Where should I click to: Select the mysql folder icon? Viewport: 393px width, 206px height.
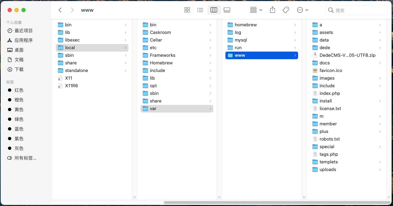pos(230,40)
